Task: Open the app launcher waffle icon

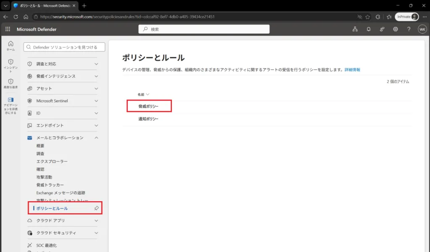Action: (8, 29)
